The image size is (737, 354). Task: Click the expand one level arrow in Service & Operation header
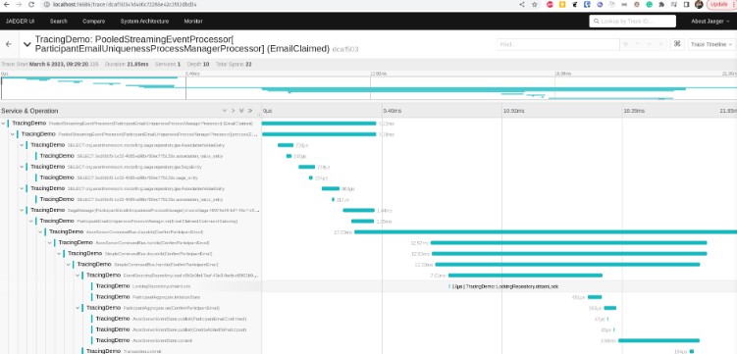pos(224,111)
